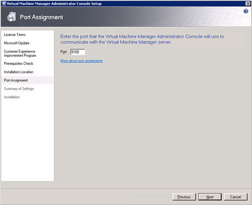Viewport: 252px width, 205px height.
Task: Abort setup with the Cancel button
Action: tap(235, 197)
